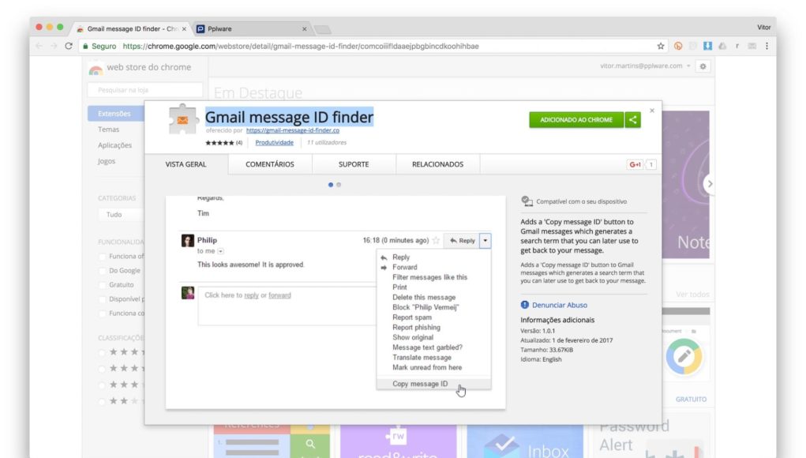Click the Password Alert tile at bottom
806x458 pixels.
click(651, 437)
